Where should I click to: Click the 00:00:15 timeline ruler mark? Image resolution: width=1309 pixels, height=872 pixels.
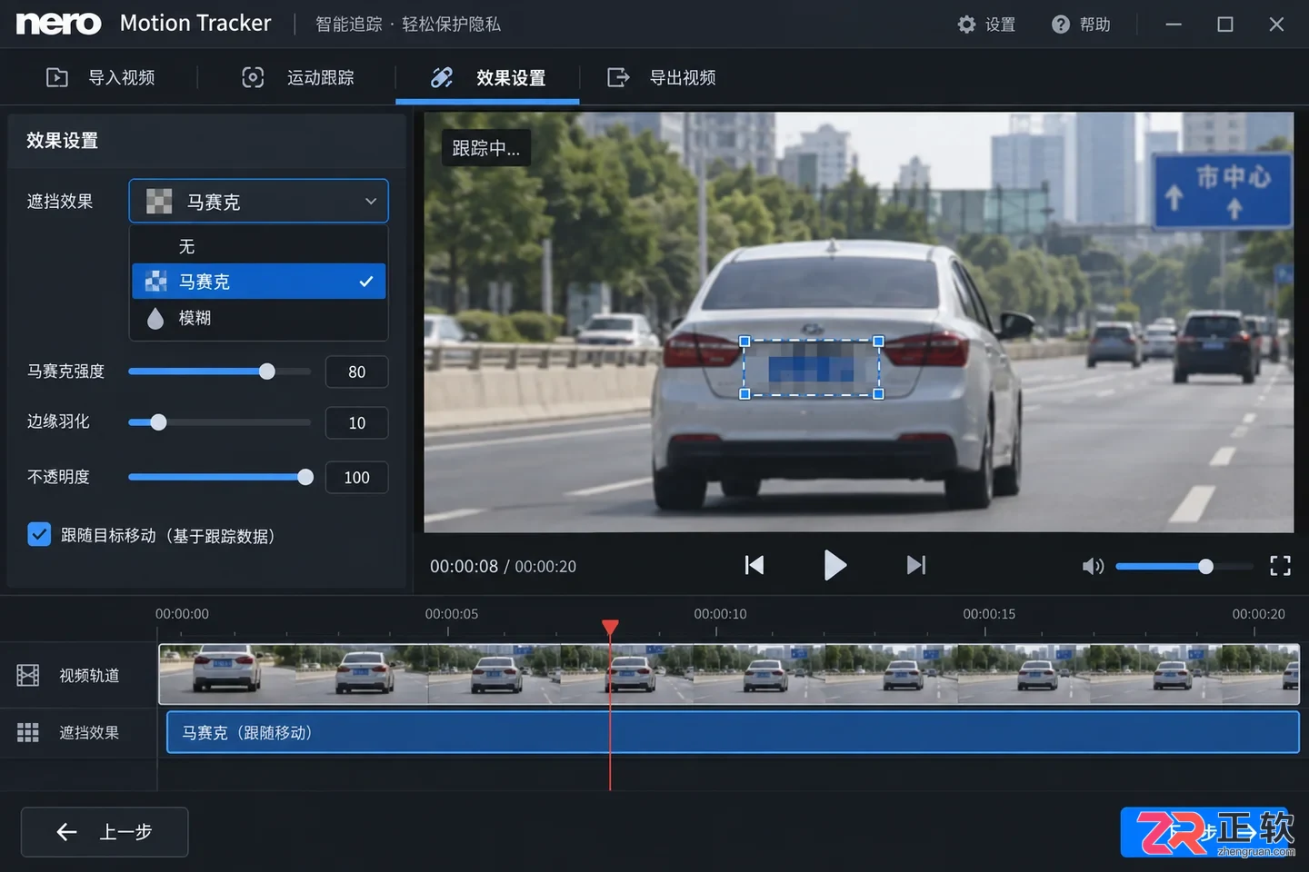pos(989,614)
